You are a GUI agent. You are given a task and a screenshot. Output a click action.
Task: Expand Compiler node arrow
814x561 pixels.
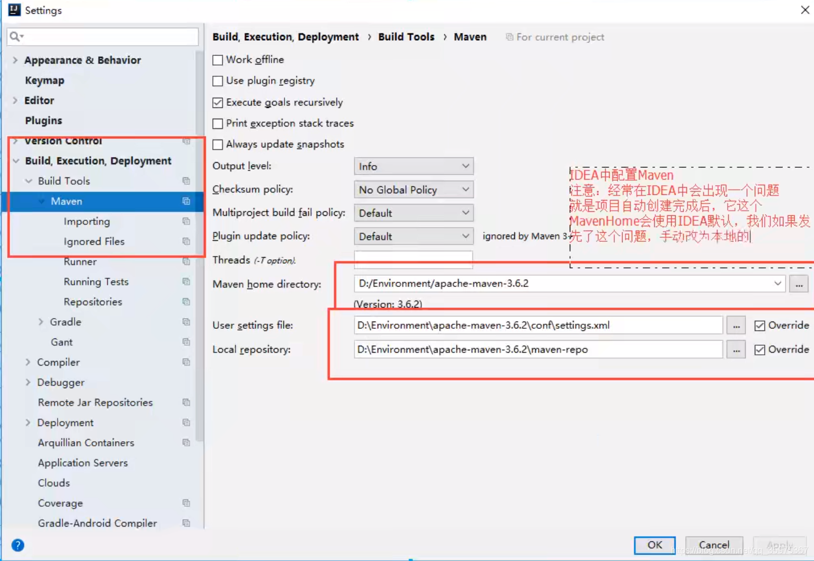click(28, 362)
